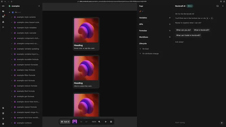Click the bottom sidebar help icon
The image size is (226, 127).
coord(3,124)
